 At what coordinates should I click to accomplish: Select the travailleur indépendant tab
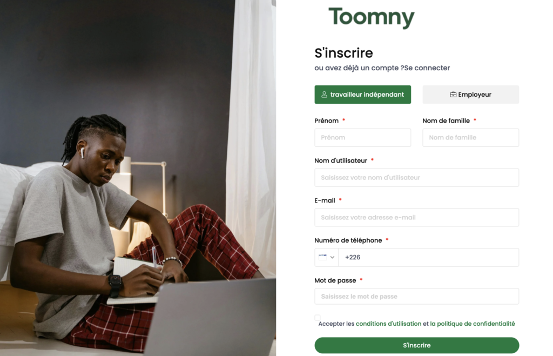pos(362,95)
